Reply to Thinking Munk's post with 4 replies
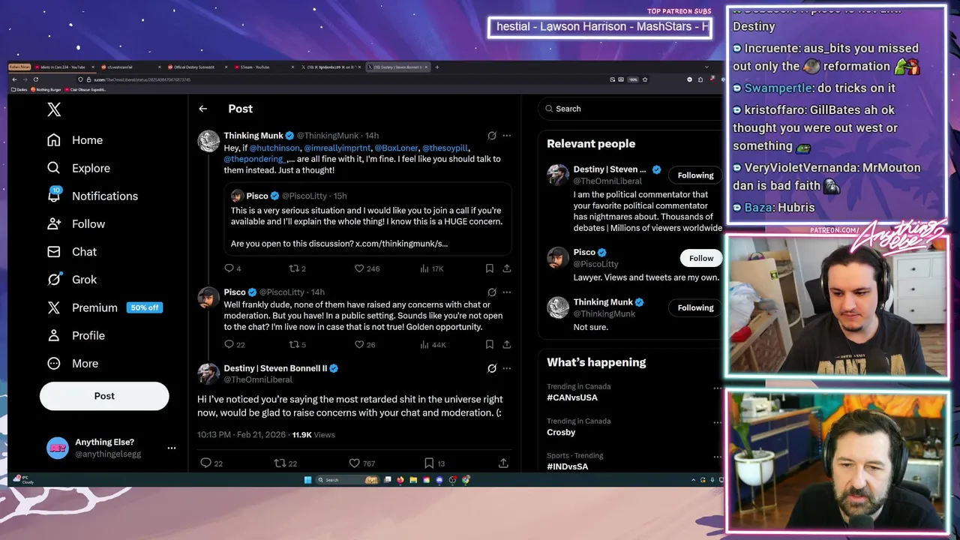Viewport: 960px width, 540px height. (x=232, y=268)
